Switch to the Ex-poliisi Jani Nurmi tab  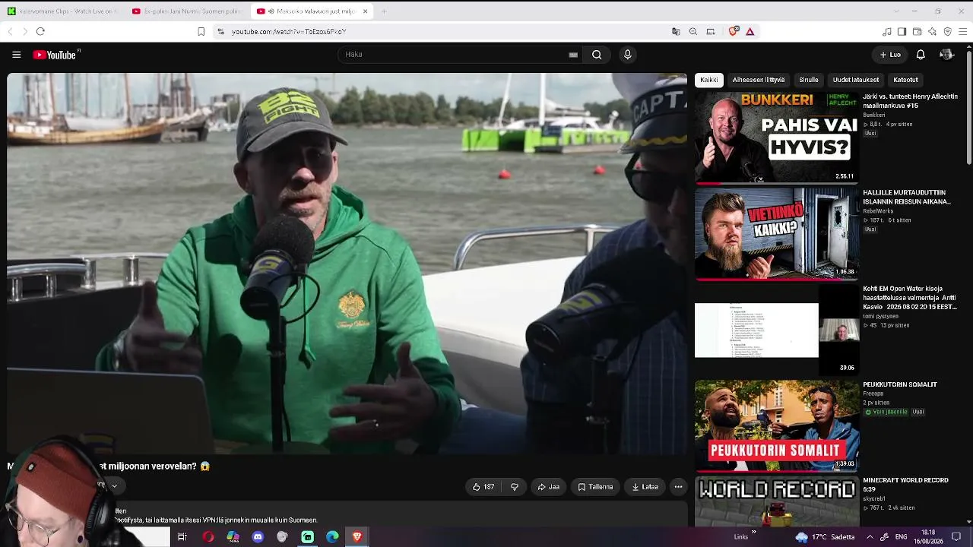pyautogui.click(x=186, y=11)
